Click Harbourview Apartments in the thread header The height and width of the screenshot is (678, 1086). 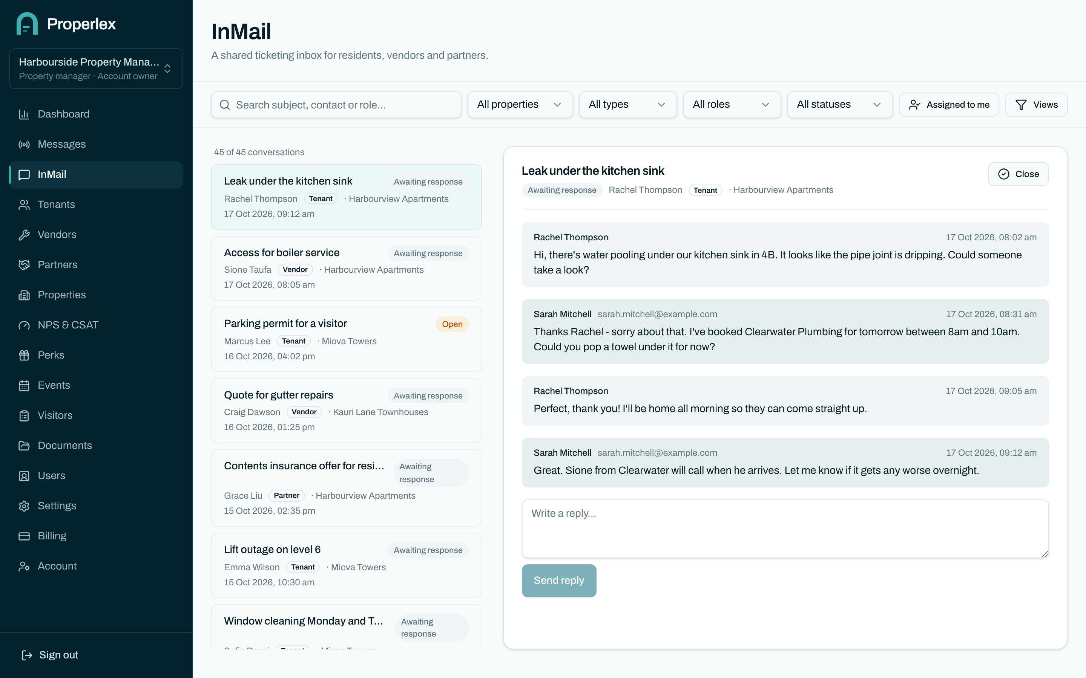coord(783,190)
